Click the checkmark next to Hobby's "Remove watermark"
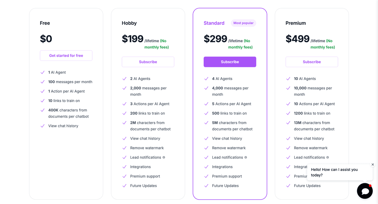378x204 pixels. pos(124,148)
